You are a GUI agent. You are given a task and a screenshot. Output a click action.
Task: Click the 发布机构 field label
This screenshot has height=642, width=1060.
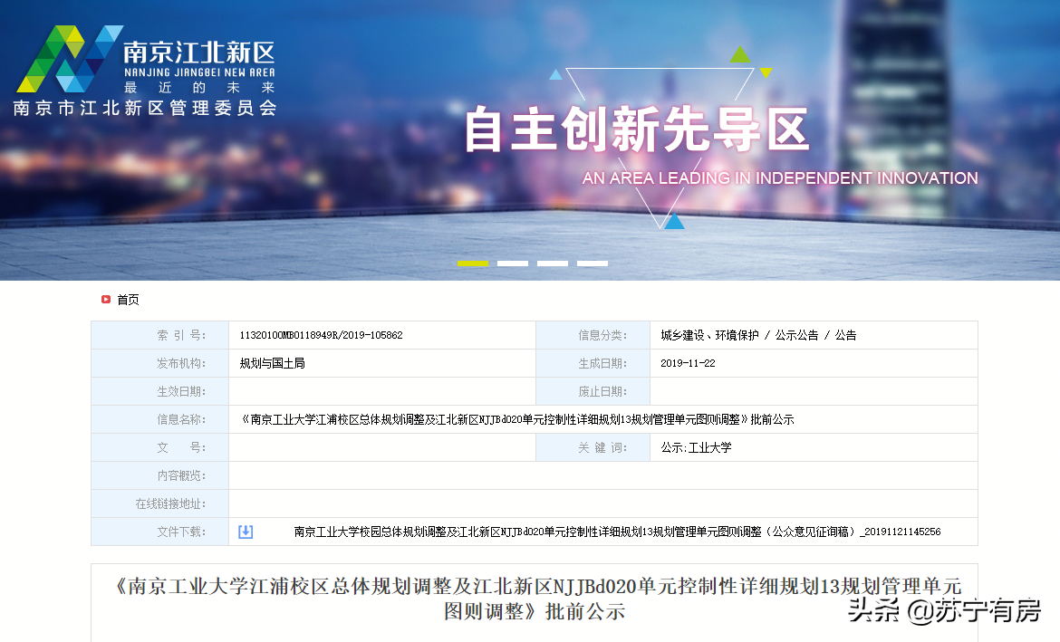pyautogui.click(x=181, y=364)
